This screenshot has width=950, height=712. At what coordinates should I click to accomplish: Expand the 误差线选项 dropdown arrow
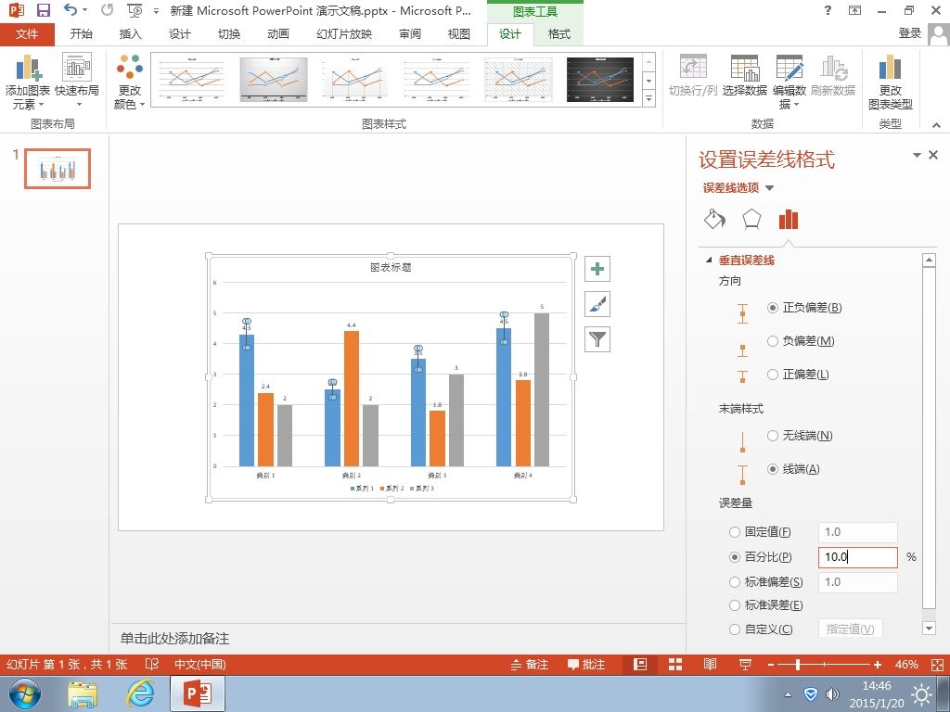pyautogui.click(x=769, y=187)
